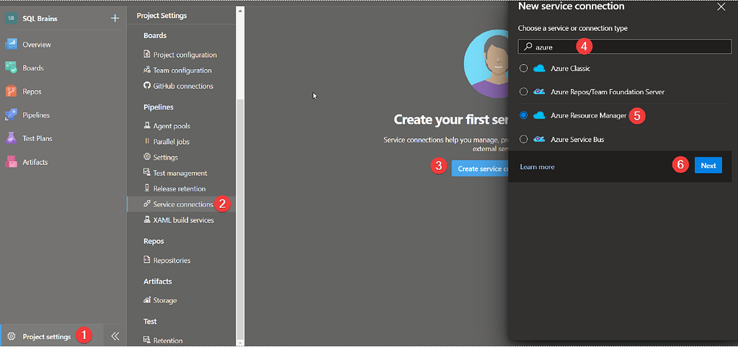Screen dimensions: 738x347
Task: Click the Project configuration icon
Action: tap(146, 55)
